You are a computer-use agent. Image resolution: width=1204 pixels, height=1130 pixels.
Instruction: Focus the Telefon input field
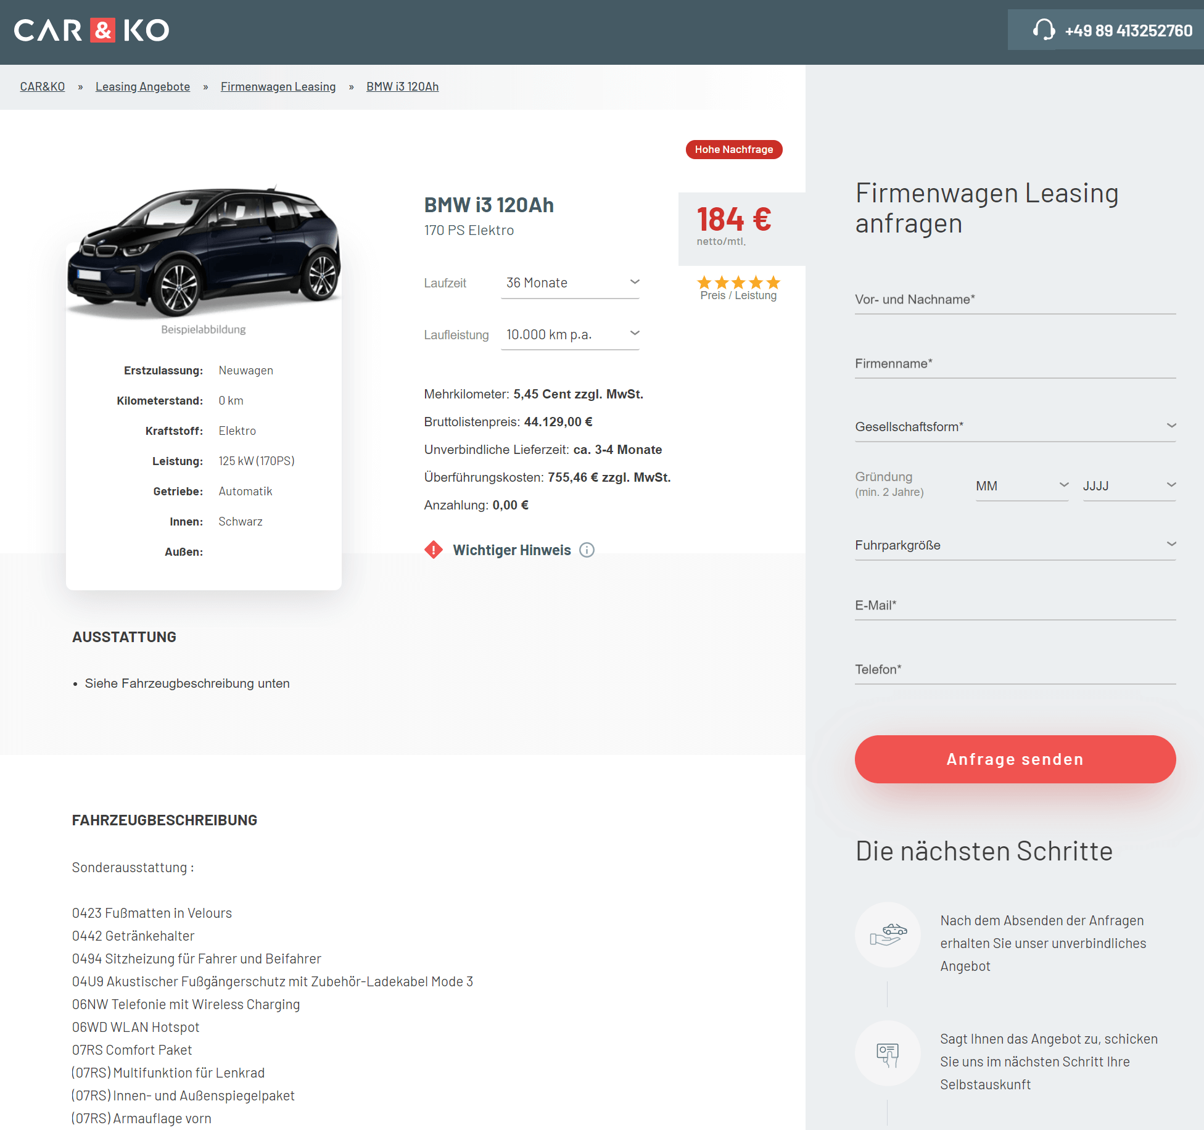[1015, 670]
